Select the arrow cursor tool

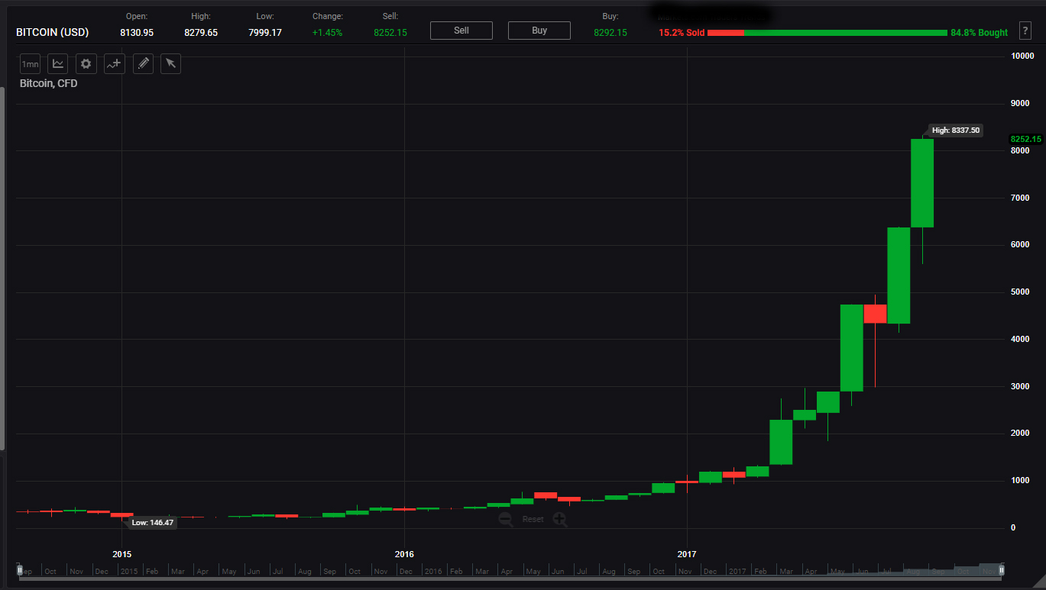tap(170, 64)
